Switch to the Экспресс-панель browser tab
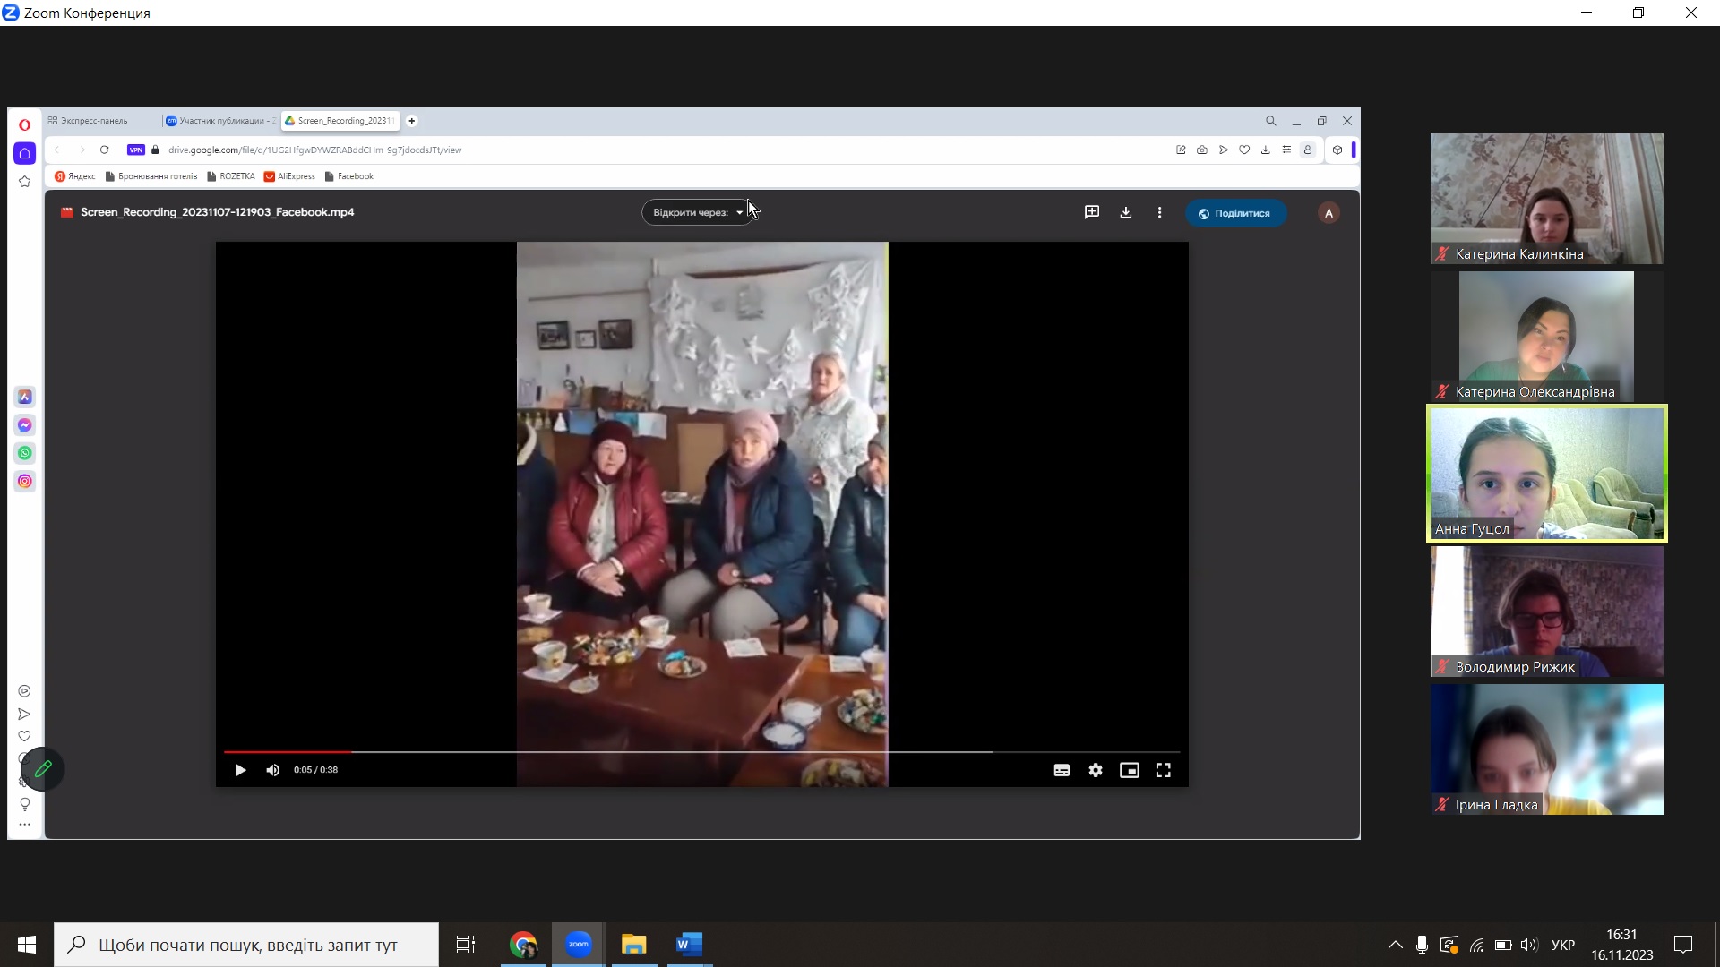 pos(93,121)
